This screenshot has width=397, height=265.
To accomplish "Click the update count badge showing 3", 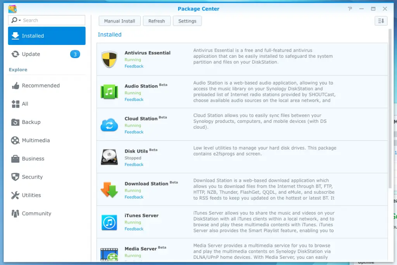I will 75,54.
